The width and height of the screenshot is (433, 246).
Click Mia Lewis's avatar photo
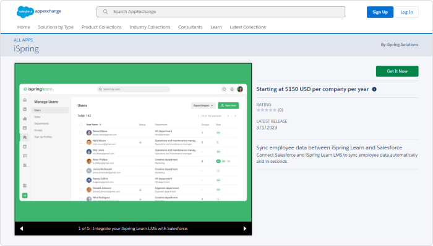click(x=89, y=152)
